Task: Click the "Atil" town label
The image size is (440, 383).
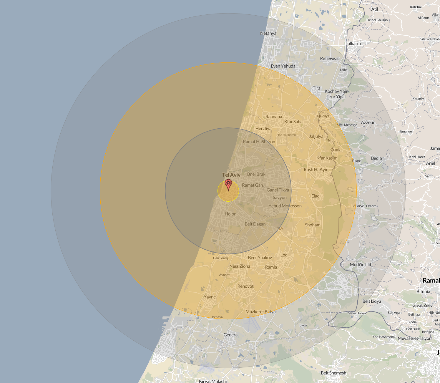Action: pyautogui.click(x=375, y=9)
